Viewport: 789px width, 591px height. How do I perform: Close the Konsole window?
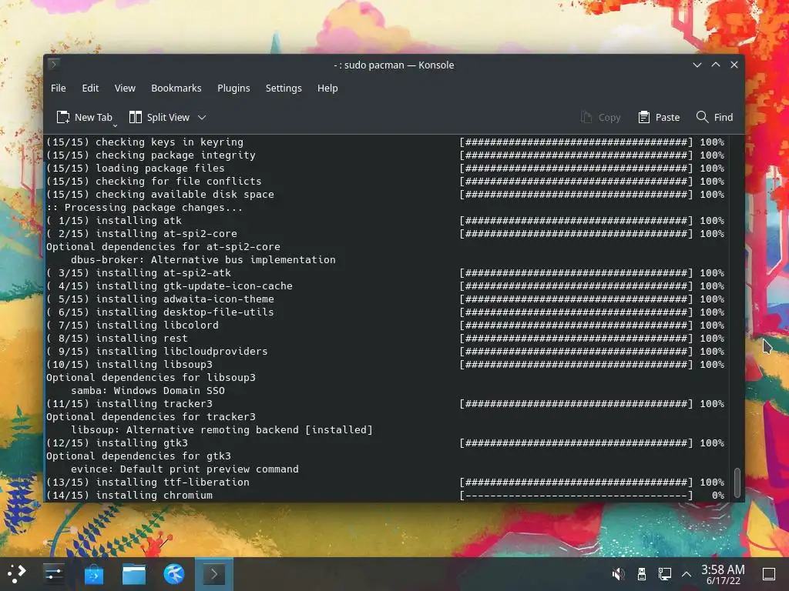coord(734,65)
